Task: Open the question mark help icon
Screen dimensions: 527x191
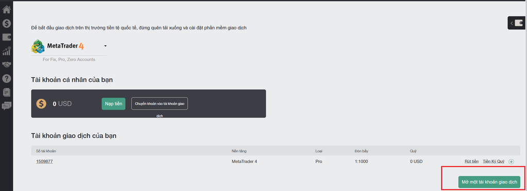Action: pyautogui.click(x=6, y=78)
